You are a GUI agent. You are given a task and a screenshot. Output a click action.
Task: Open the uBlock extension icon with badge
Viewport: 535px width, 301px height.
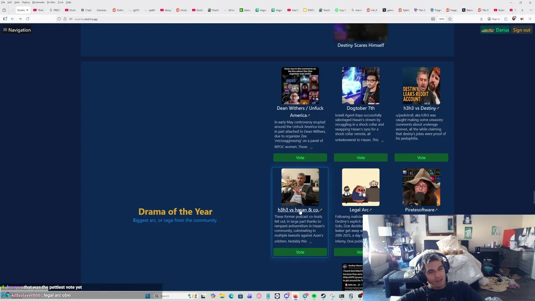click(514, 18)
